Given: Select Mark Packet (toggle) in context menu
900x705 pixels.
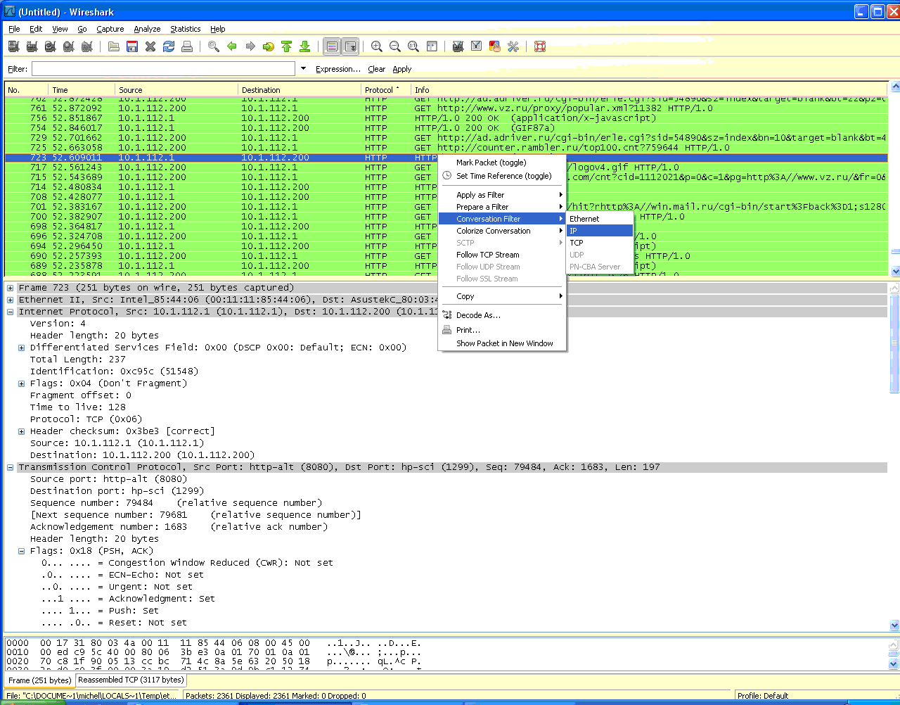Looking at the screenshot, I should pos(491,163).
